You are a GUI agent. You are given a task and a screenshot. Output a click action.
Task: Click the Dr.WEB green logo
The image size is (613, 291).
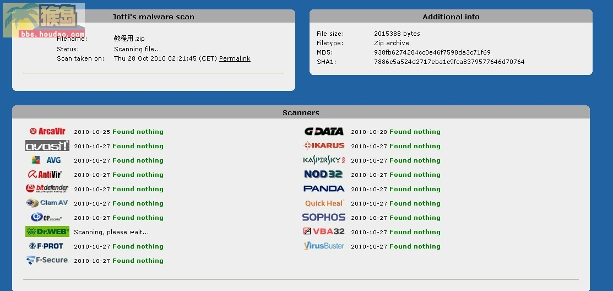click(x=47, y=231)
